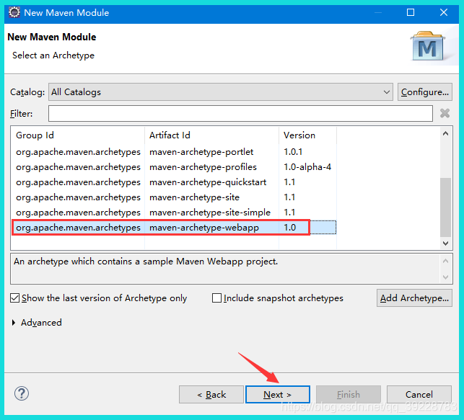Click description box scroll up arrow
Viewport: 464px width, 420px height.
445,261
